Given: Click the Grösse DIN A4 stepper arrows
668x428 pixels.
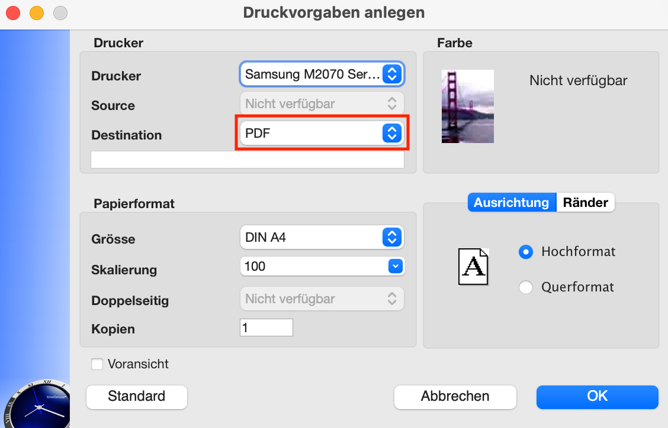Looking at the screenshot, I should tap(392, 237).
